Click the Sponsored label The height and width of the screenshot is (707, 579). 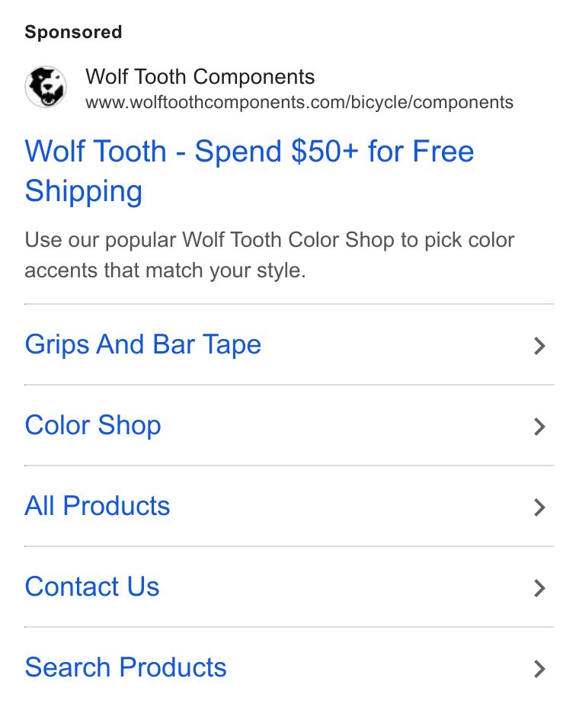[x=73, y=32]
